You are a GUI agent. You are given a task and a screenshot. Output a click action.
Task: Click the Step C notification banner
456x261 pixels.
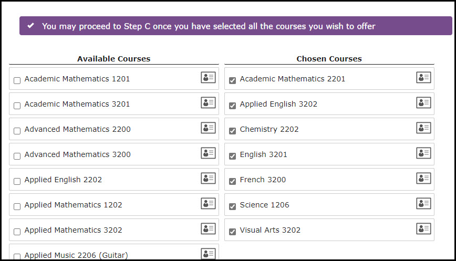pos(236,26)
